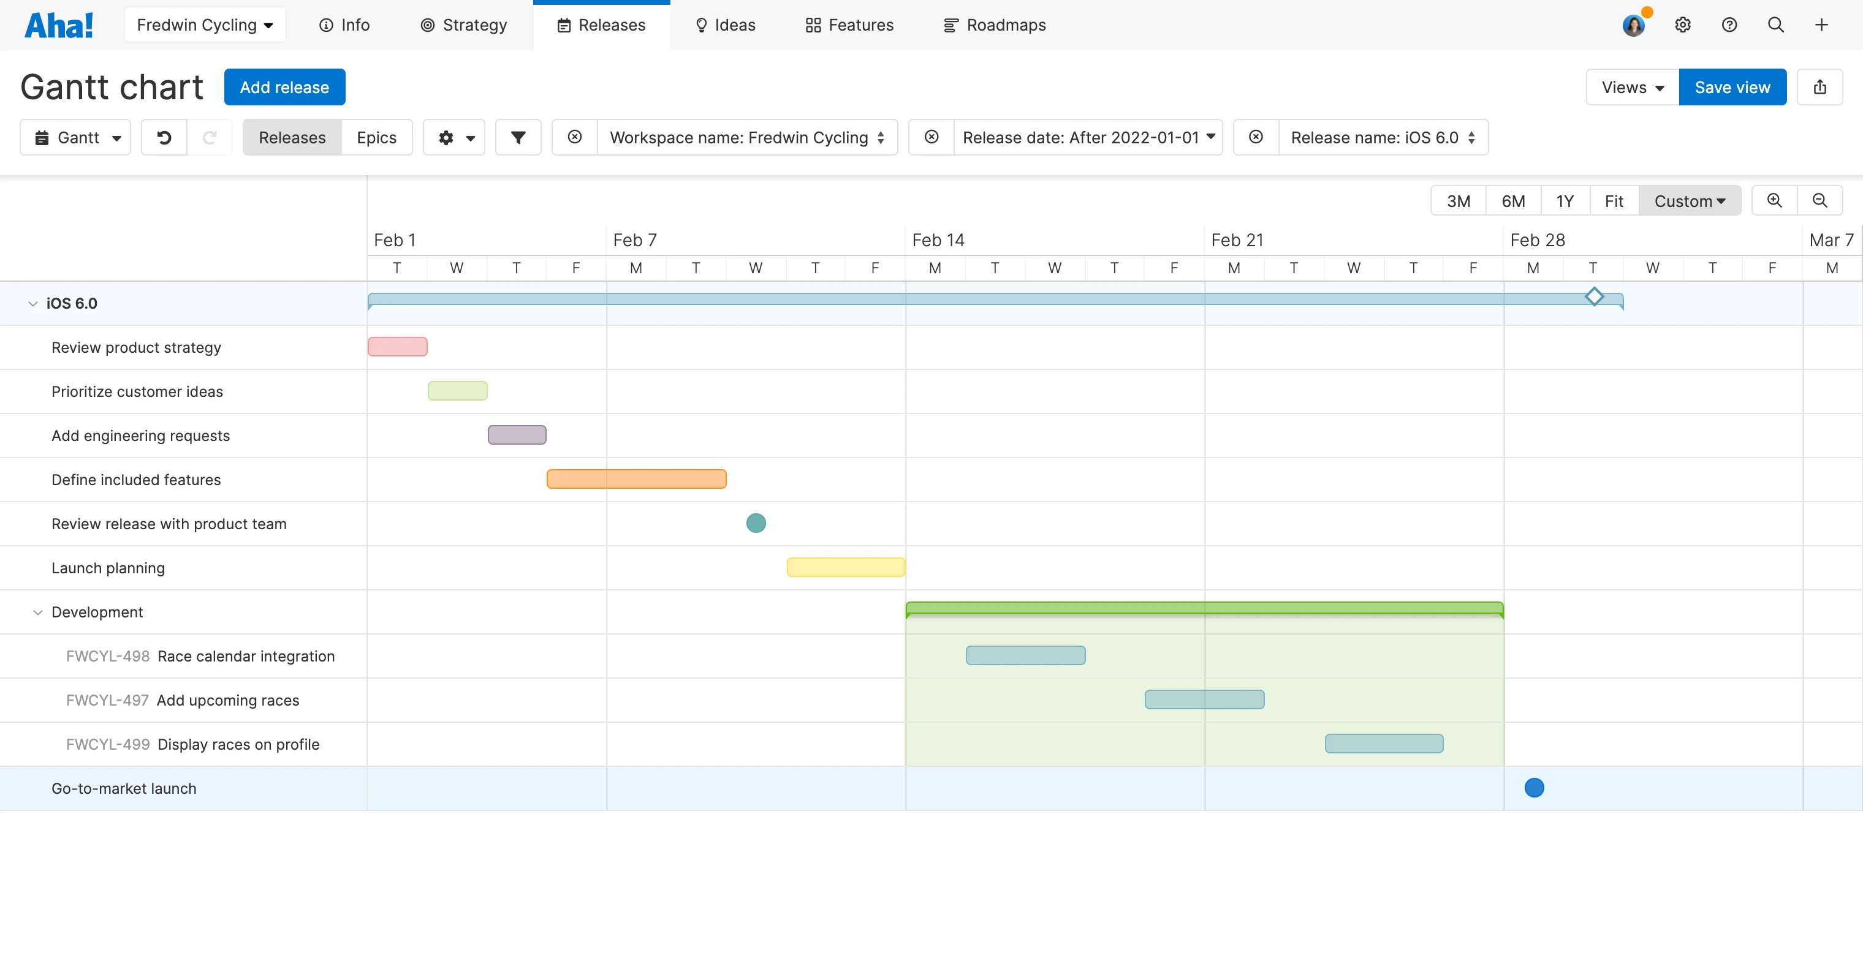
Task: Remove the Release name filter
Action: (x=1256, y=137)
